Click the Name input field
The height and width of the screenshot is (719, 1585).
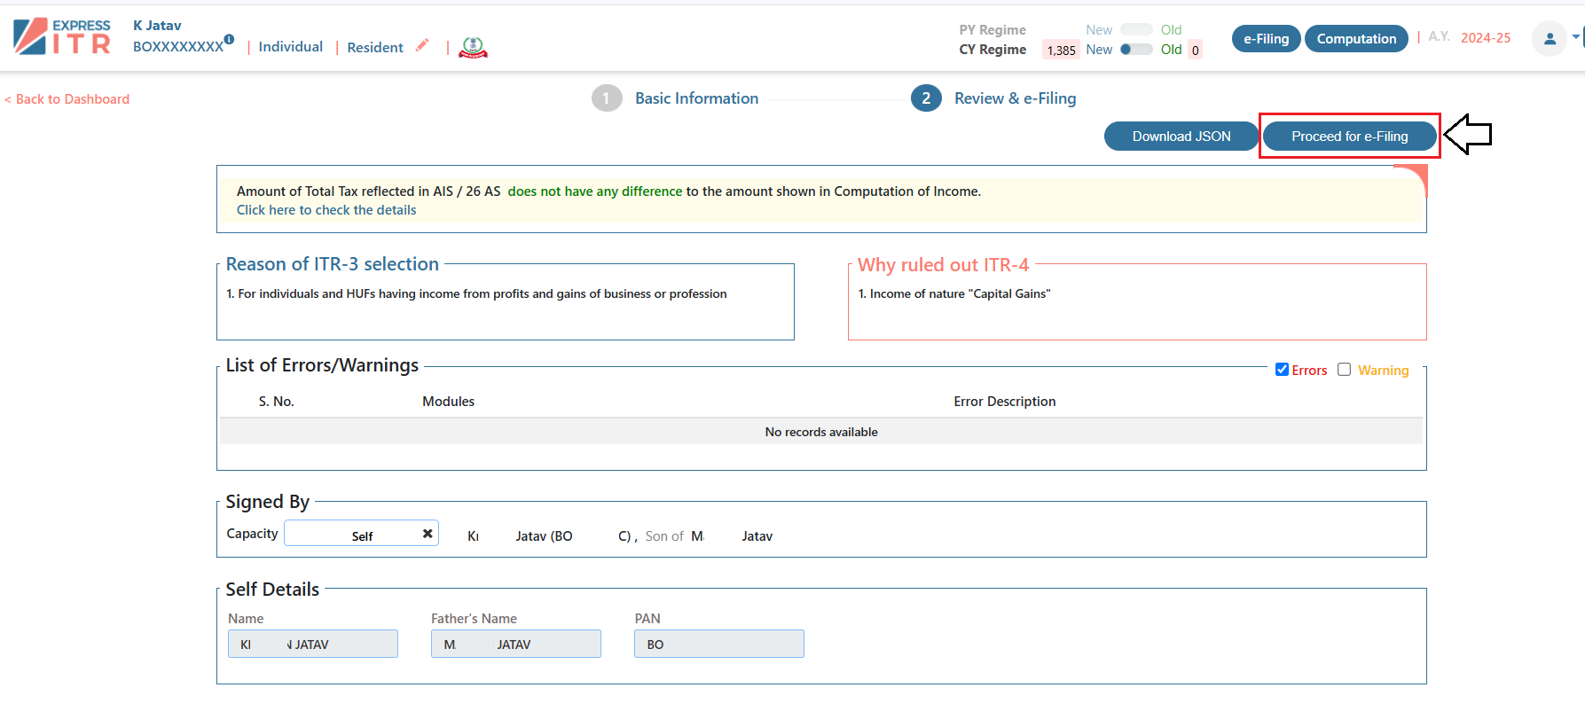click(313, 644)
